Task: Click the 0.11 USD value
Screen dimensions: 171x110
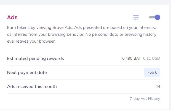Action: click(152, 58)
